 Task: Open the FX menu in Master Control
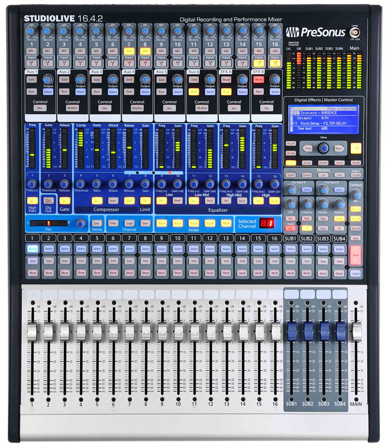291,163
